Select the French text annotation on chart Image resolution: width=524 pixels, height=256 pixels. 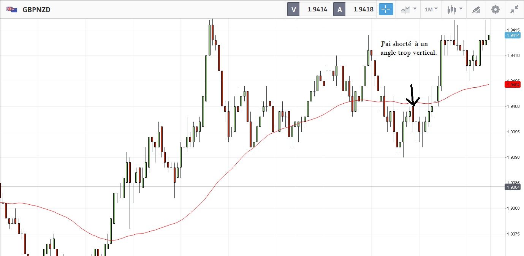(x=408, y=48)
